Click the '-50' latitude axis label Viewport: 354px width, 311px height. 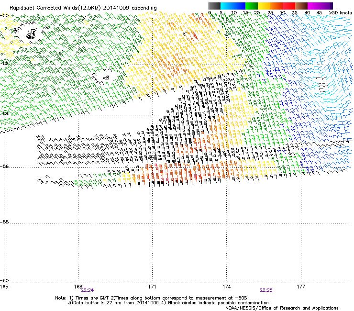(4, 16)
